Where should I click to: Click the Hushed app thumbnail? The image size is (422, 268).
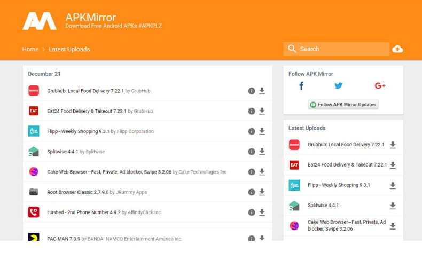34,212
